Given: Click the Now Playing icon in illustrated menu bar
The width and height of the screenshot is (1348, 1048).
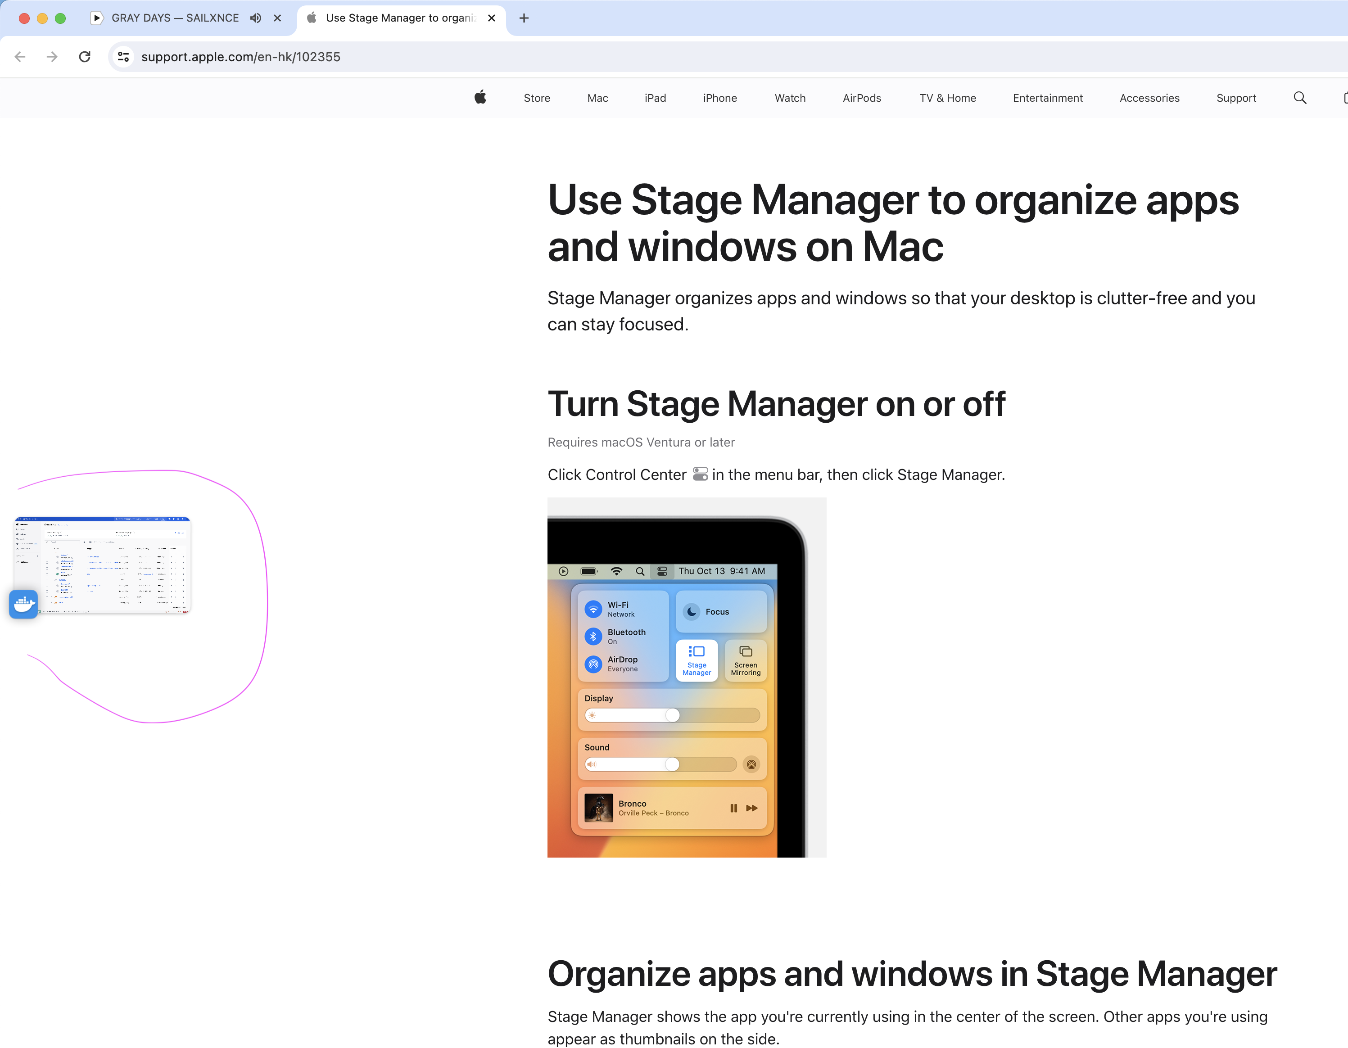Looking at the screenshot, I should [x=564, y=571].
